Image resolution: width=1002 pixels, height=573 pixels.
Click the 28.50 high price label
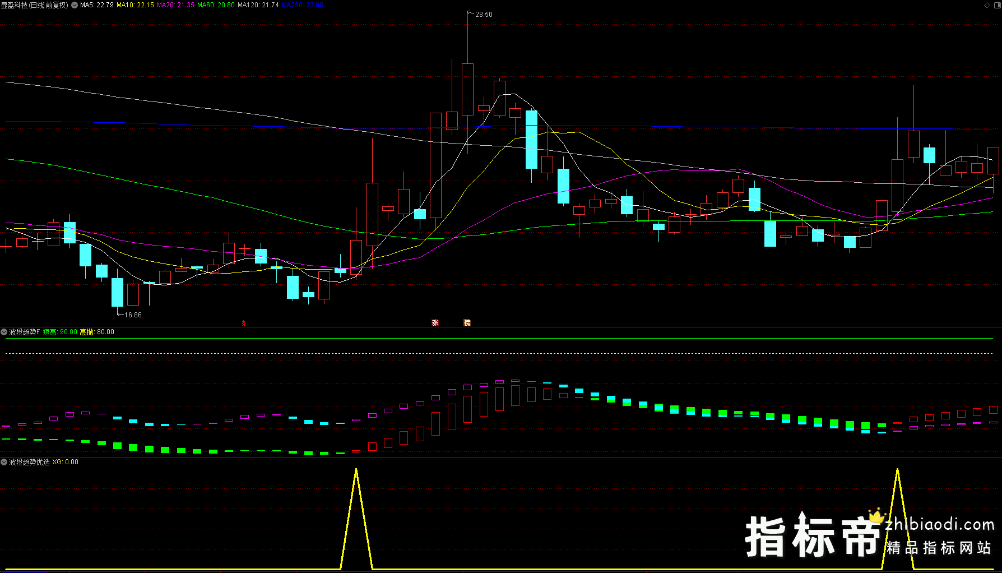coord(484,15)
